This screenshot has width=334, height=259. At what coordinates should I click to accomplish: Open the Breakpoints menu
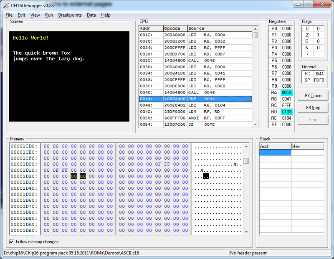point(70,15)
